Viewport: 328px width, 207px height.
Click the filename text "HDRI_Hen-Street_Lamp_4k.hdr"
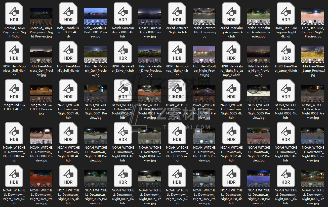coord(286,68)
